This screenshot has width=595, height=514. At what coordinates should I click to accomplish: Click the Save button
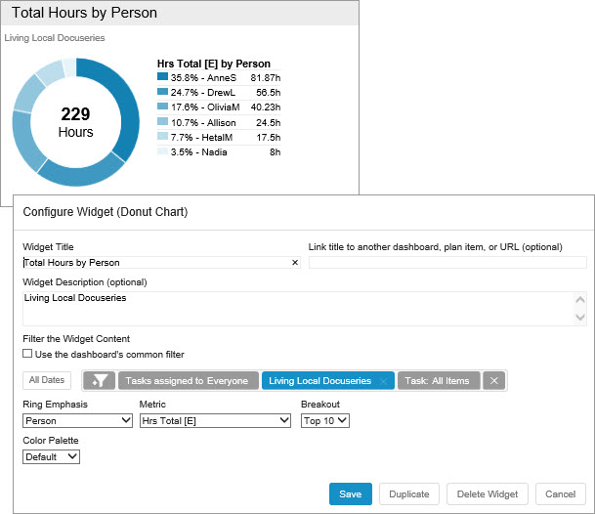pos(350,494)
